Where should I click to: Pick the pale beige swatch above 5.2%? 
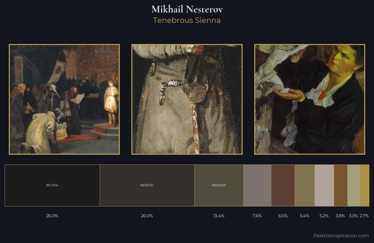tap(324, 185)
